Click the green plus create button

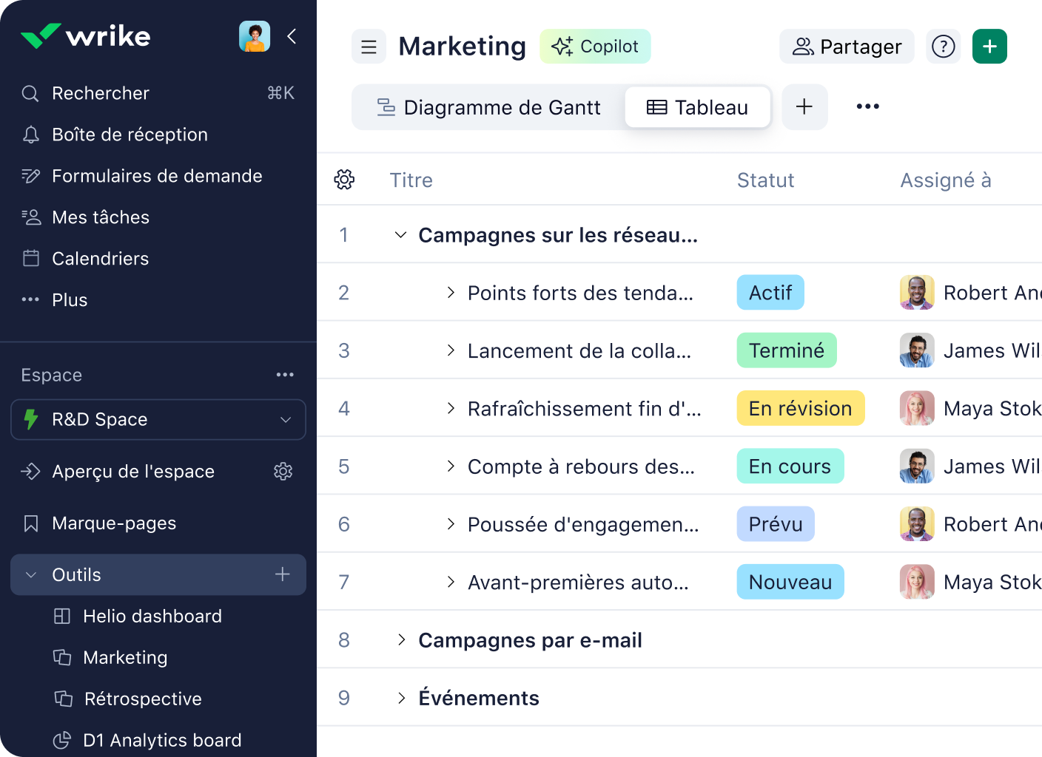[x=989, y=47]
